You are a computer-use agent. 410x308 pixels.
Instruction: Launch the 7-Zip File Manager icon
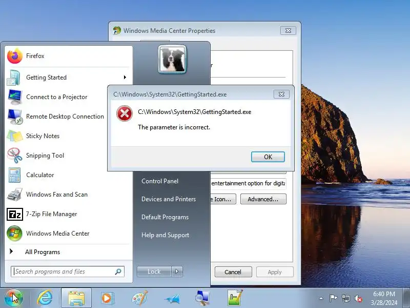(x=15, y=214)
